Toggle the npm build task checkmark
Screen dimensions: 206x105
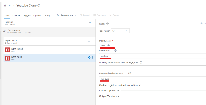point(89,57)
